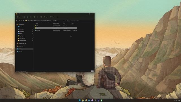Switch to details view in status bar
181x102 pixels.
[92, 71]
